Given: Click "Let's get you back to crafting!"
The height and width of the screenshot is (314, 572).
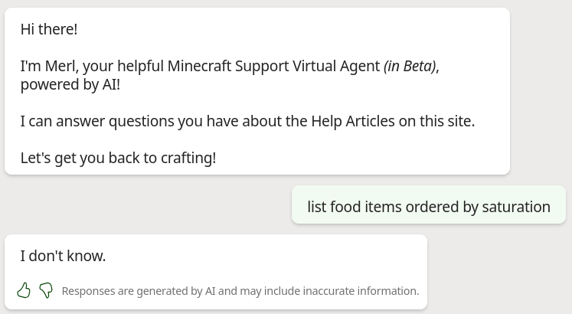Looking at the screenshot, I should (118, 158).
